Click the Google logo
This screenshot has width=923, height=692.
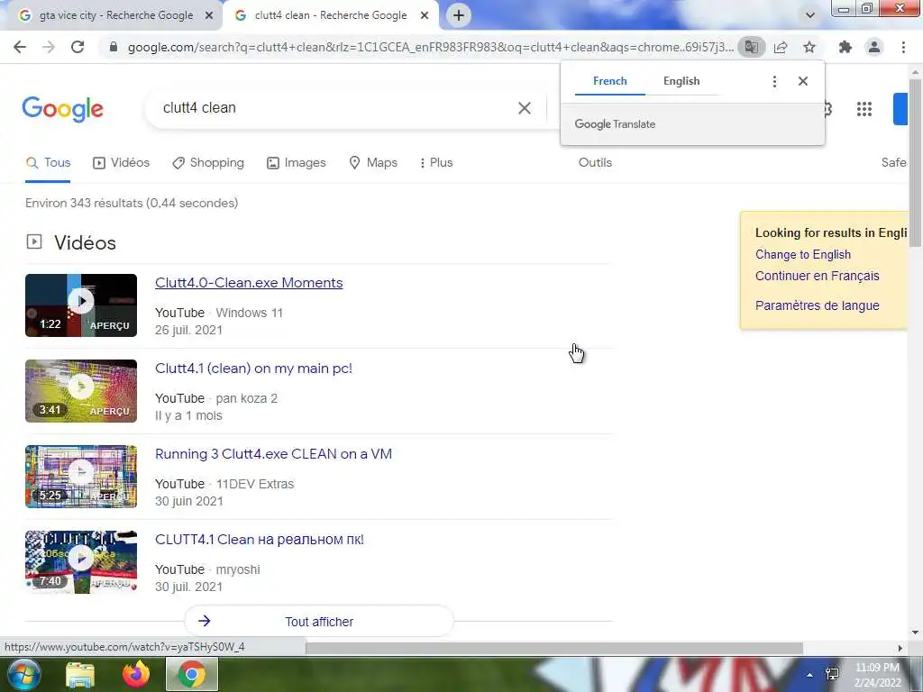[x=62, y=109]
